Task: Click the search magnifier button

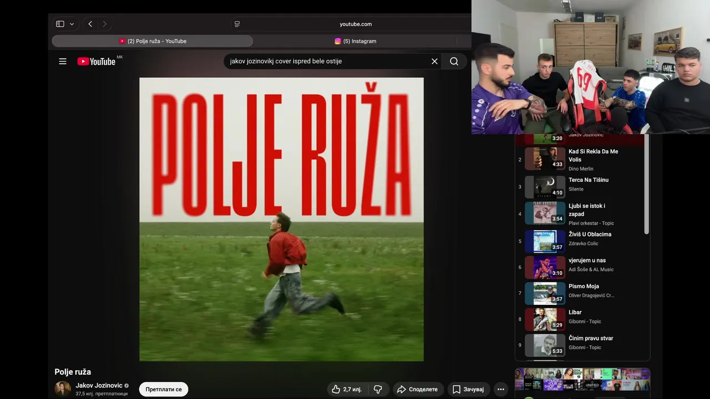Action: pyautogui.click(x=454, y=62)
